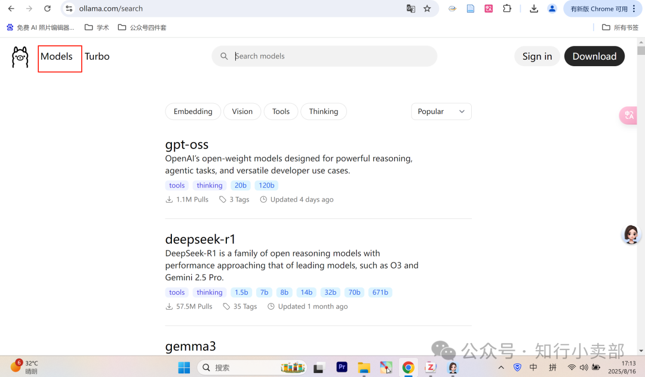Screen dimensions: 645x377
Task: Click the 1.5b tag under deepseek-r1
Action: (241, 292)
